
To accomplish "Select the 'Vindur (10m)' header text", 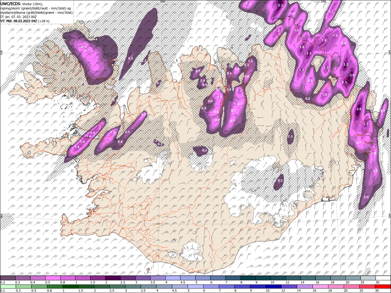I will pyautogui.click(x=33, y=4).
